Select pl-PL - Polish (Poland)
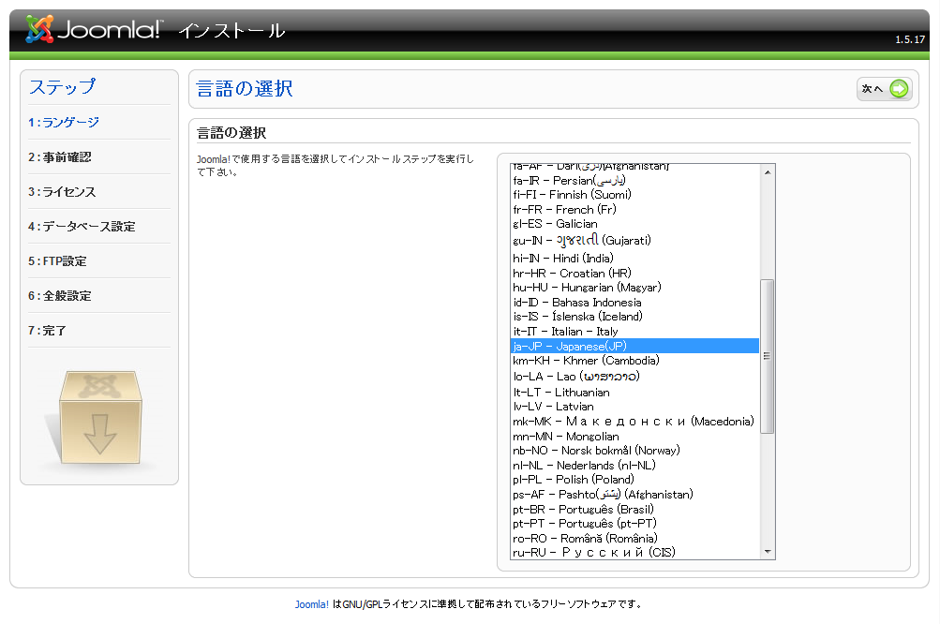The image size is (940, 624). click(x=634, y=480)
